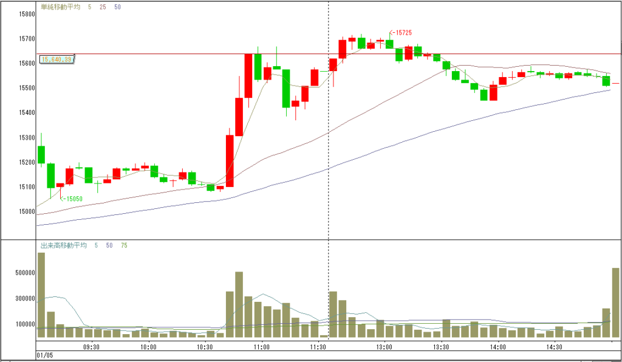Click the 14:00 time axis label
The height and width of the screenshot is (362, 622).
(497, 347)
